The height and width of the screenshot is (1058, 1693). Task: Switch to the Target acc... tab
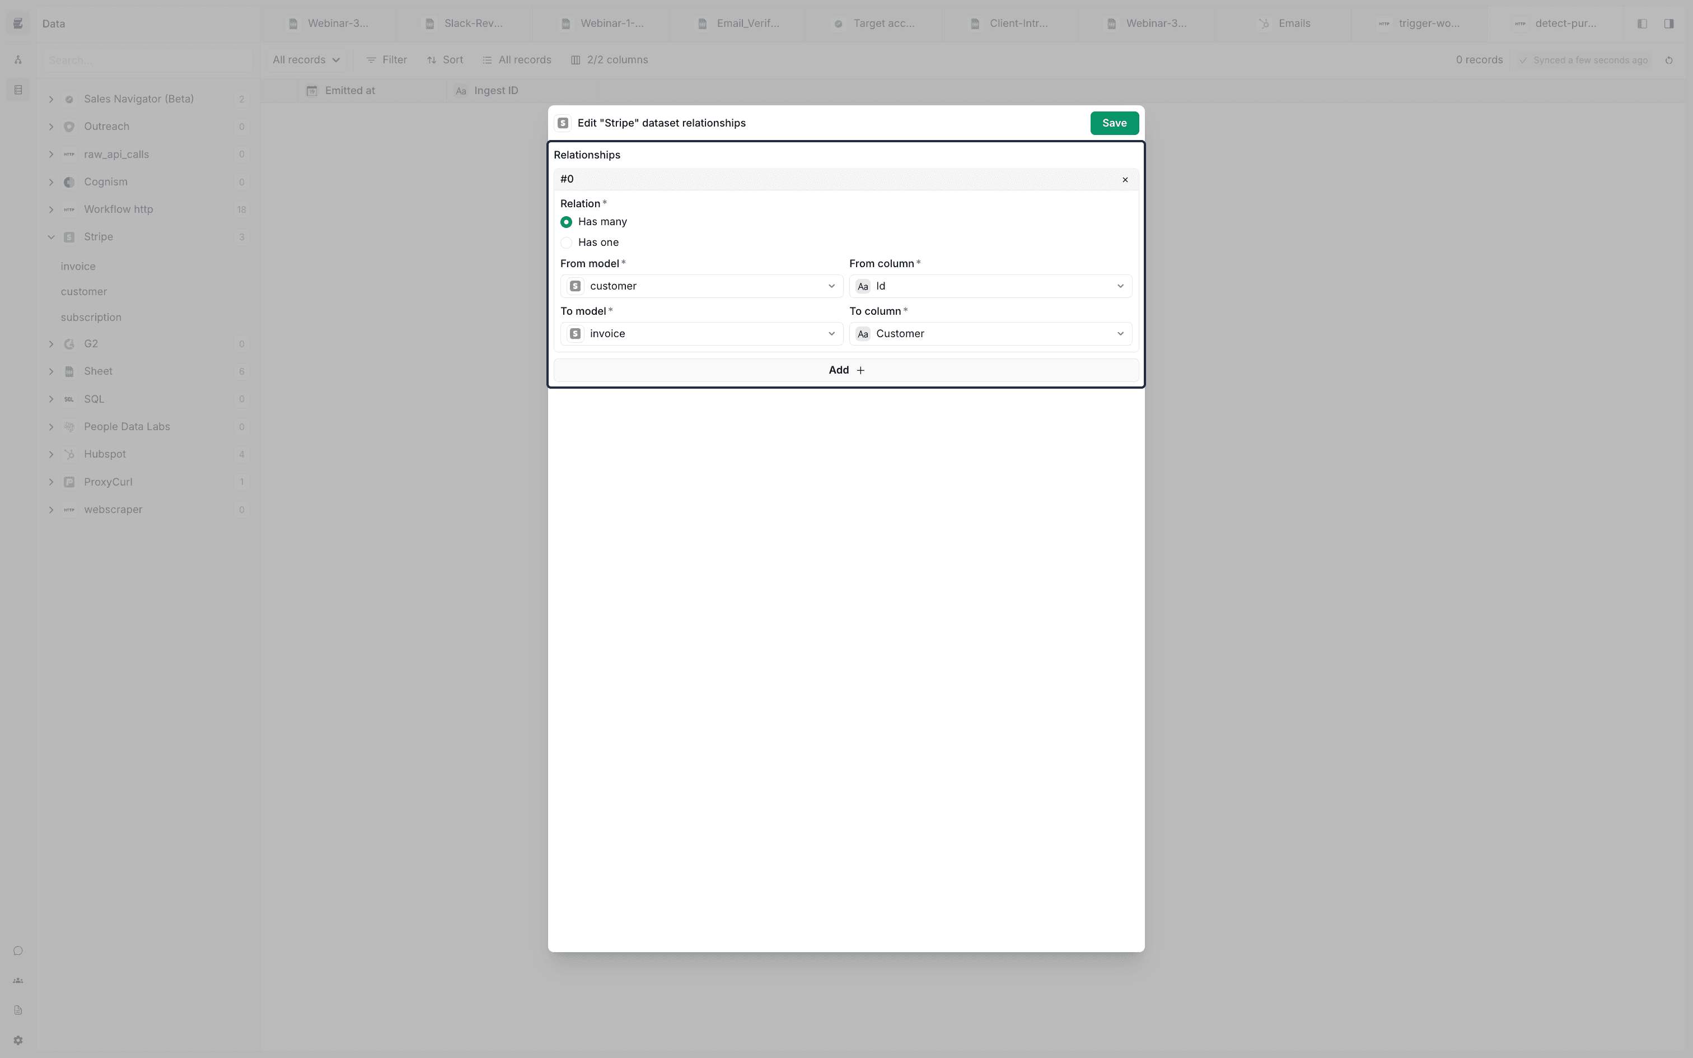point(873,24)
